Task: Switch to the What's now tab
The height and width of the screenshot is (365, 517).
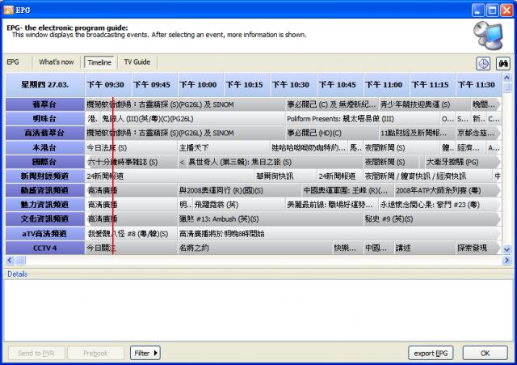Action: coord(56,62)
